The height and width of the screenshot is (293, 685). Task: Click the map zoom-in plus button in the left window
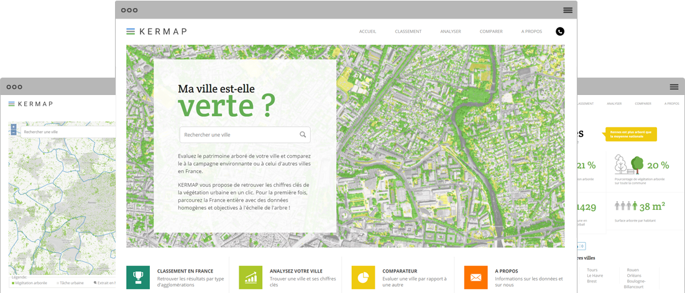coord(14,127)
